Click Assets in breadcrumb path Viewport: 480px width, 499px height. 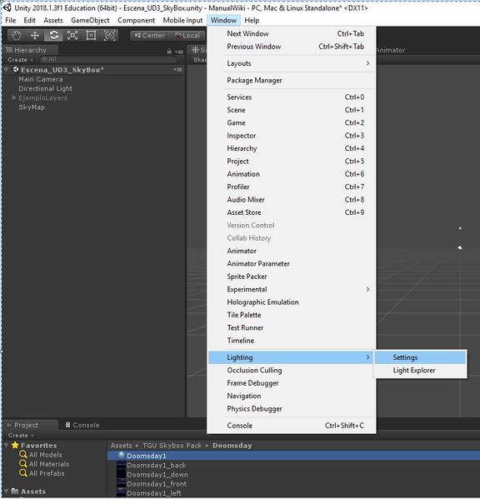coord(122,446)
